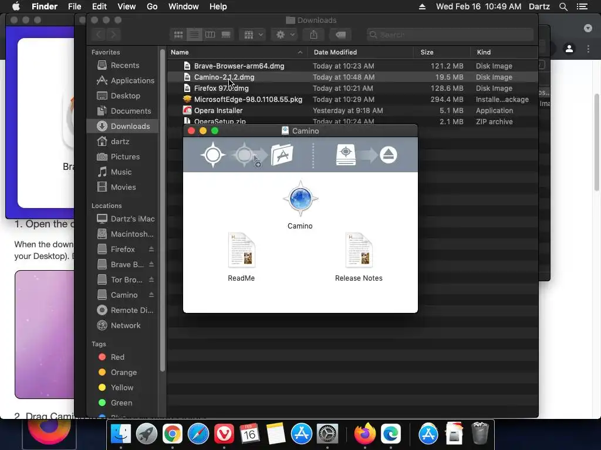The image size is (601, 450).
Task: Select the Firefox 97 dmg file
Action: point(353,88)
